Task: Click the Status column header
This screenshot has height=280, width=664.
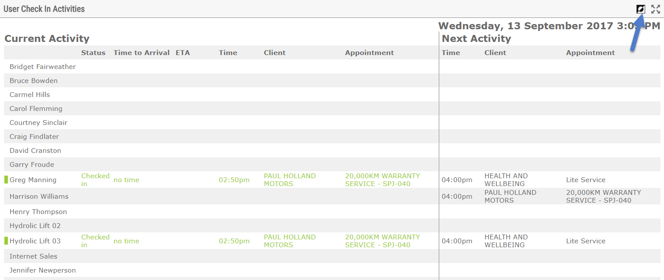Action: click(x=93, y=53)
